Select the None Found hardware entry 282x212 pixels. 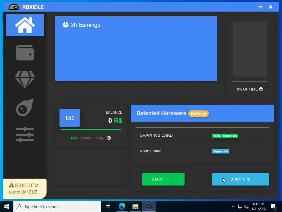coord(151,151)
